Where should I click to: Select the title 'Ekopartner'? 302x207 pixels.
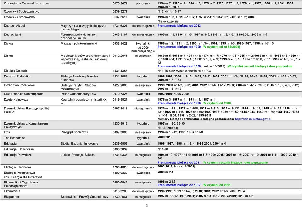click(12, 197)
